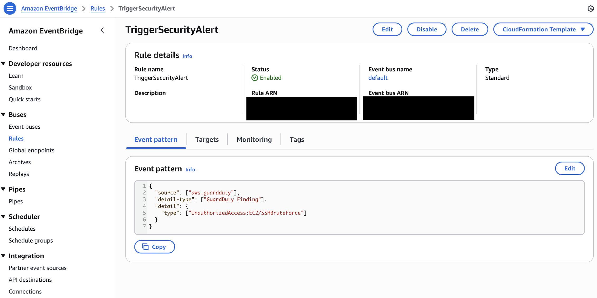597x298 pixels.
Task: Click the UnauthorizedAccess:EC2/SSHBruteForce type line
Action: coord(234,213)
